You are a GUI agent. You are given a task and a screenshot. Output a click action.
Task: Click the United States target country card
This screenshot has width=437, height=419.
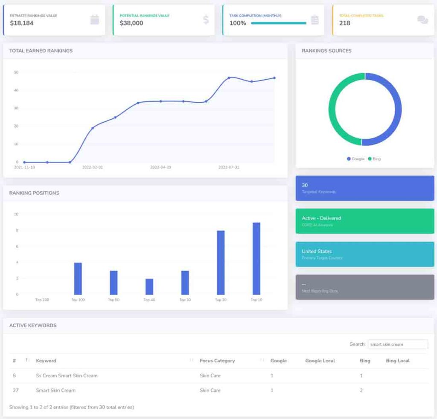[x=364, y=254]
